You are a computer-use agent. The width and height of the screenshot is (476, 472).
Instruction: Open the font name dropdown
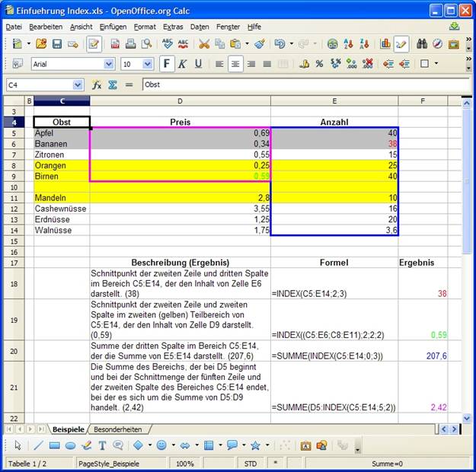pyautogui.click(x=109, y=65)
